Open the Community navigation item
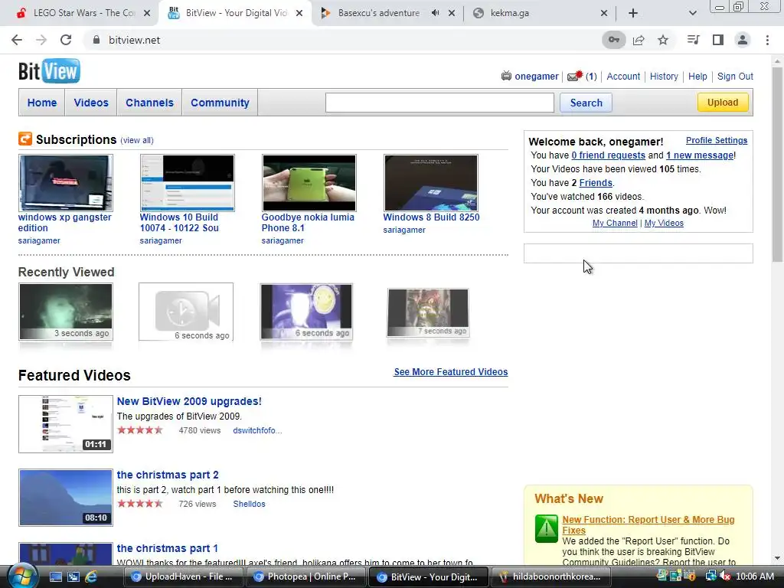This screenshot has width=784, height=588. tap(220, 103)
